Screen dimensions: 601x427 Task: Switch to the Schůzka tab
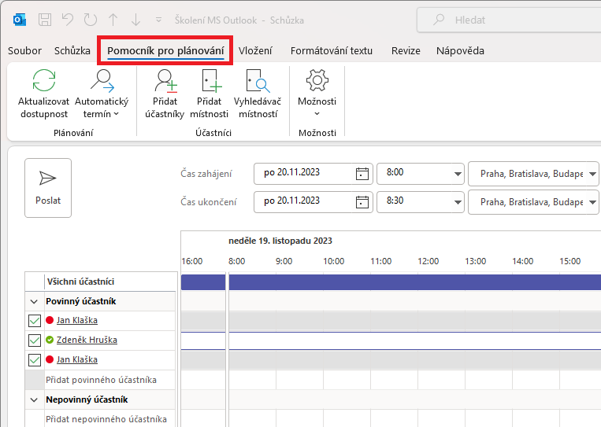coord(72,51)
